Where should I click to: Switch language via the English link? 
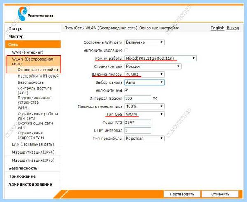[217, 28]
